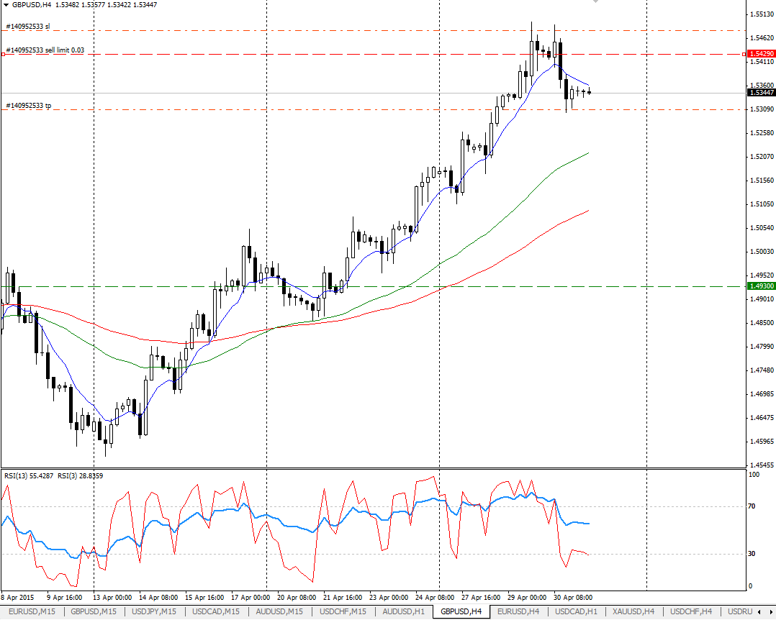The width and height of the screenshot is (776, 620).
Task: Click the 21 Apr 16:00 time label
Action: [x=343, y=597]
